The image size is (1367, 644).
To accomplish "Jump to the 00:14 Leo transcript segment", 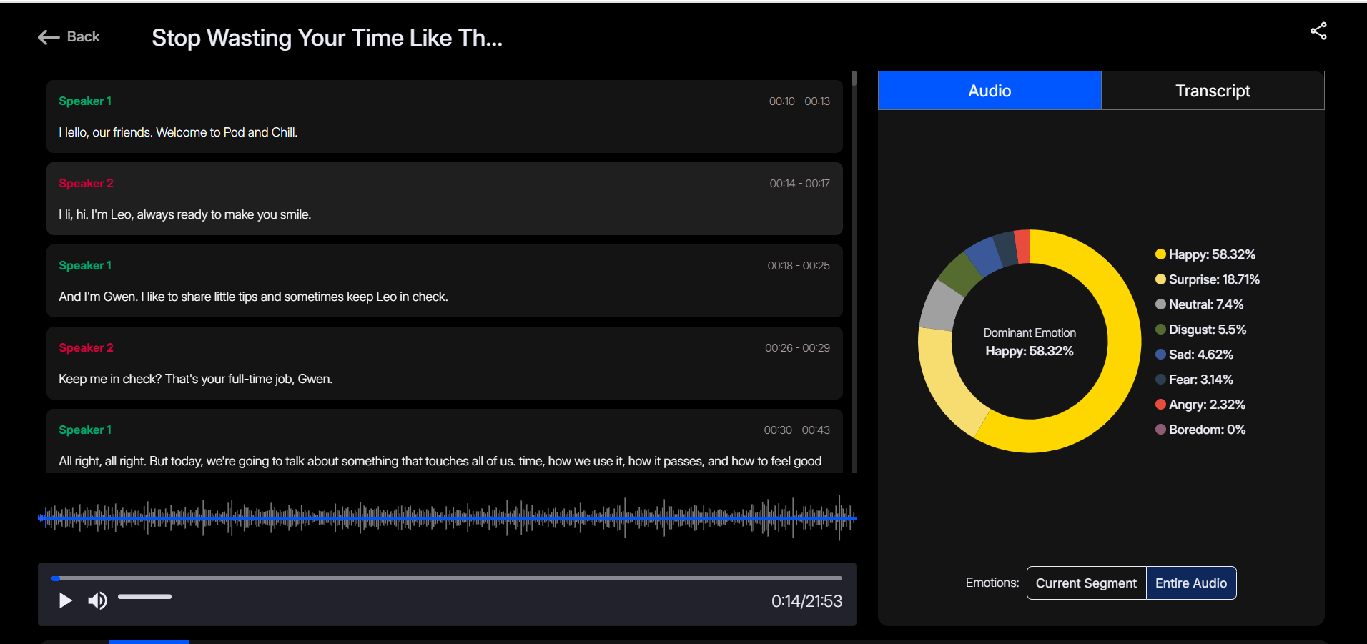I will pyautogui.click(x=444, y=199).
